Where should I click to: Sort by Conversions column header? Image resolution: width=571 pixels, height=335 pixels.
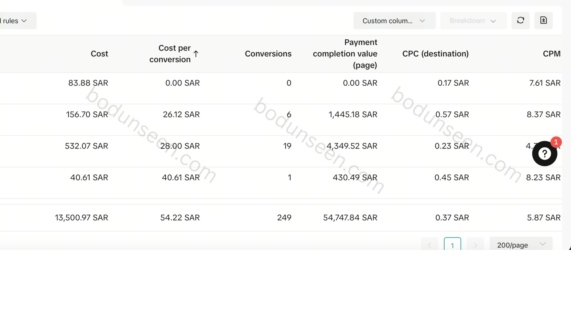pyautogui.click(x=268, y=54)
